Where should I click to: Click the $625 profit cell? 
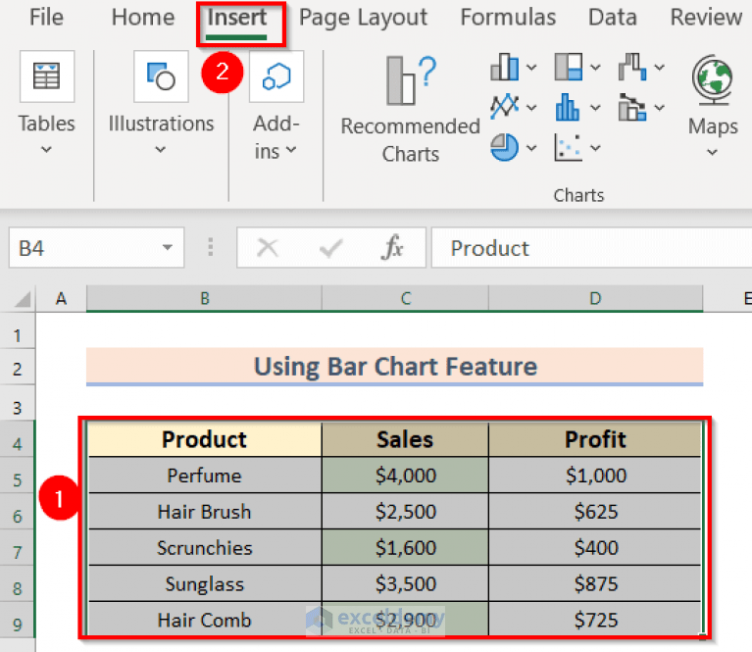click(595, 512)
